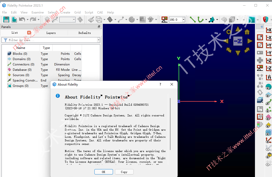Click the +X view orientation icon
The height and width of the screenshot is (177, 272).
point(269,30)
